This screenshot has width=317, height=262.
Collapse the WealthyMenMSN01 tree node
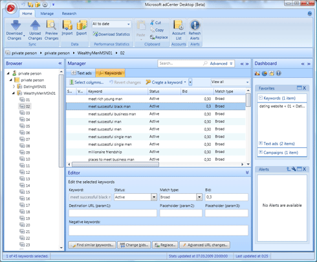(x=14, y=93)
